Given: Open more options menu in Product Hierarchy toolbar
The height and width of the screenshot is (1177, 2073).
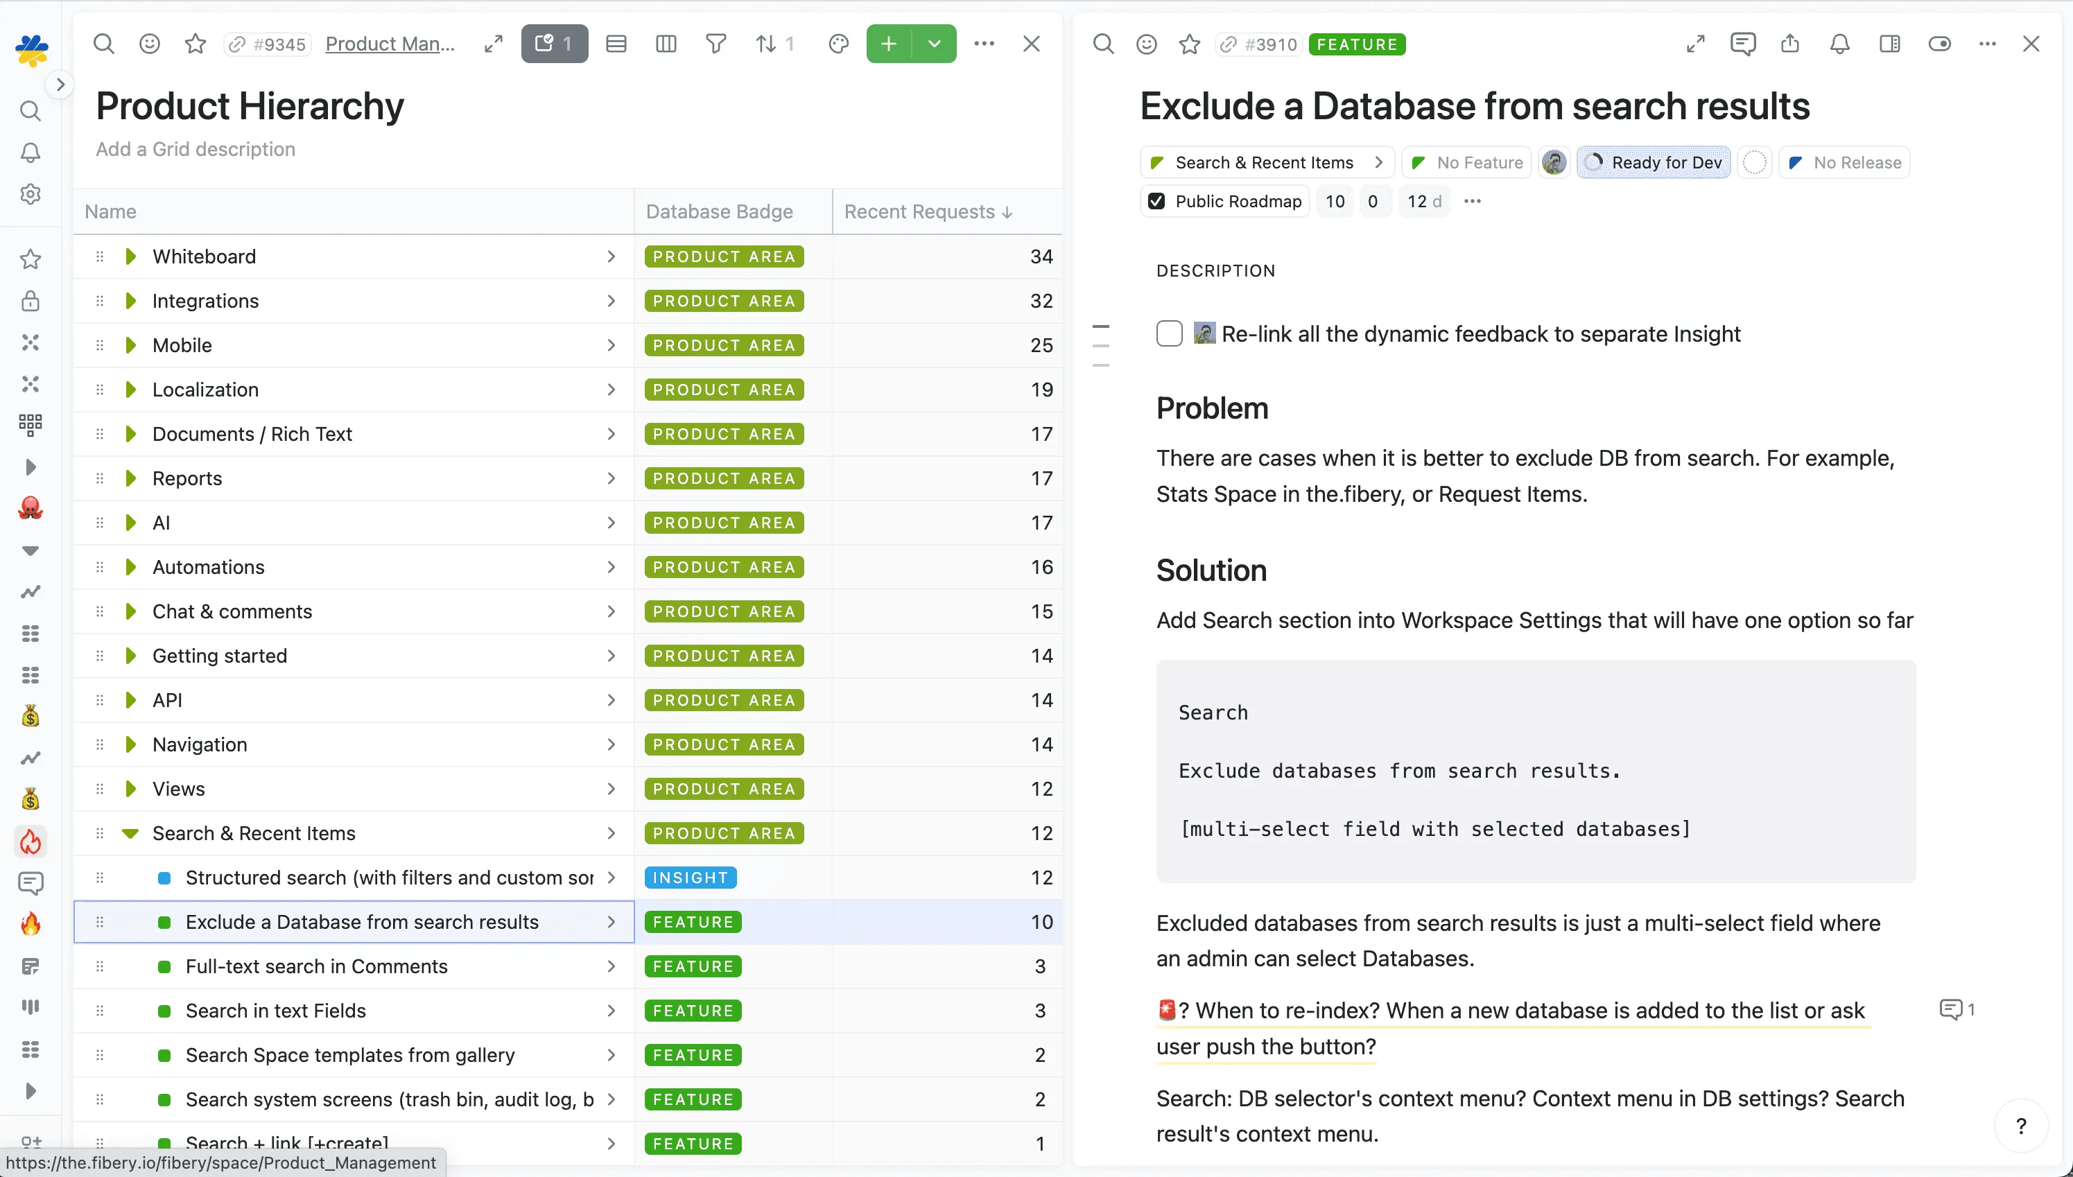Looking at the screenshot, I should 984,44.
